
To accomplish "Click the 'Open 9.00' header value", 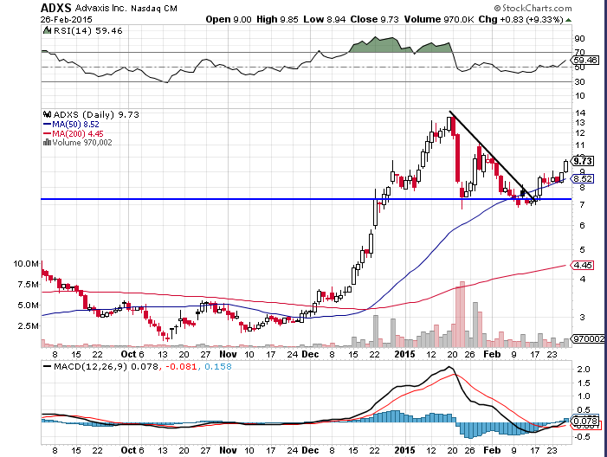I will 229,19.
